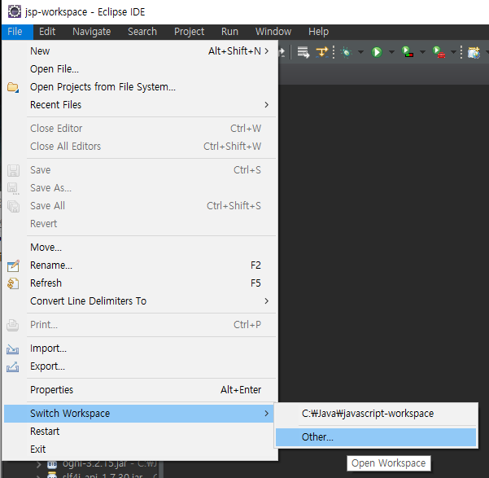Open the External Tools dropdown arrow

(x=453, y=52)
